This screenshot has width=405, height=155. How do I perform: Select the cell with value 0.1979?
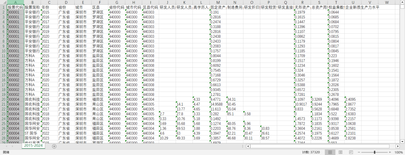[302, 12]
